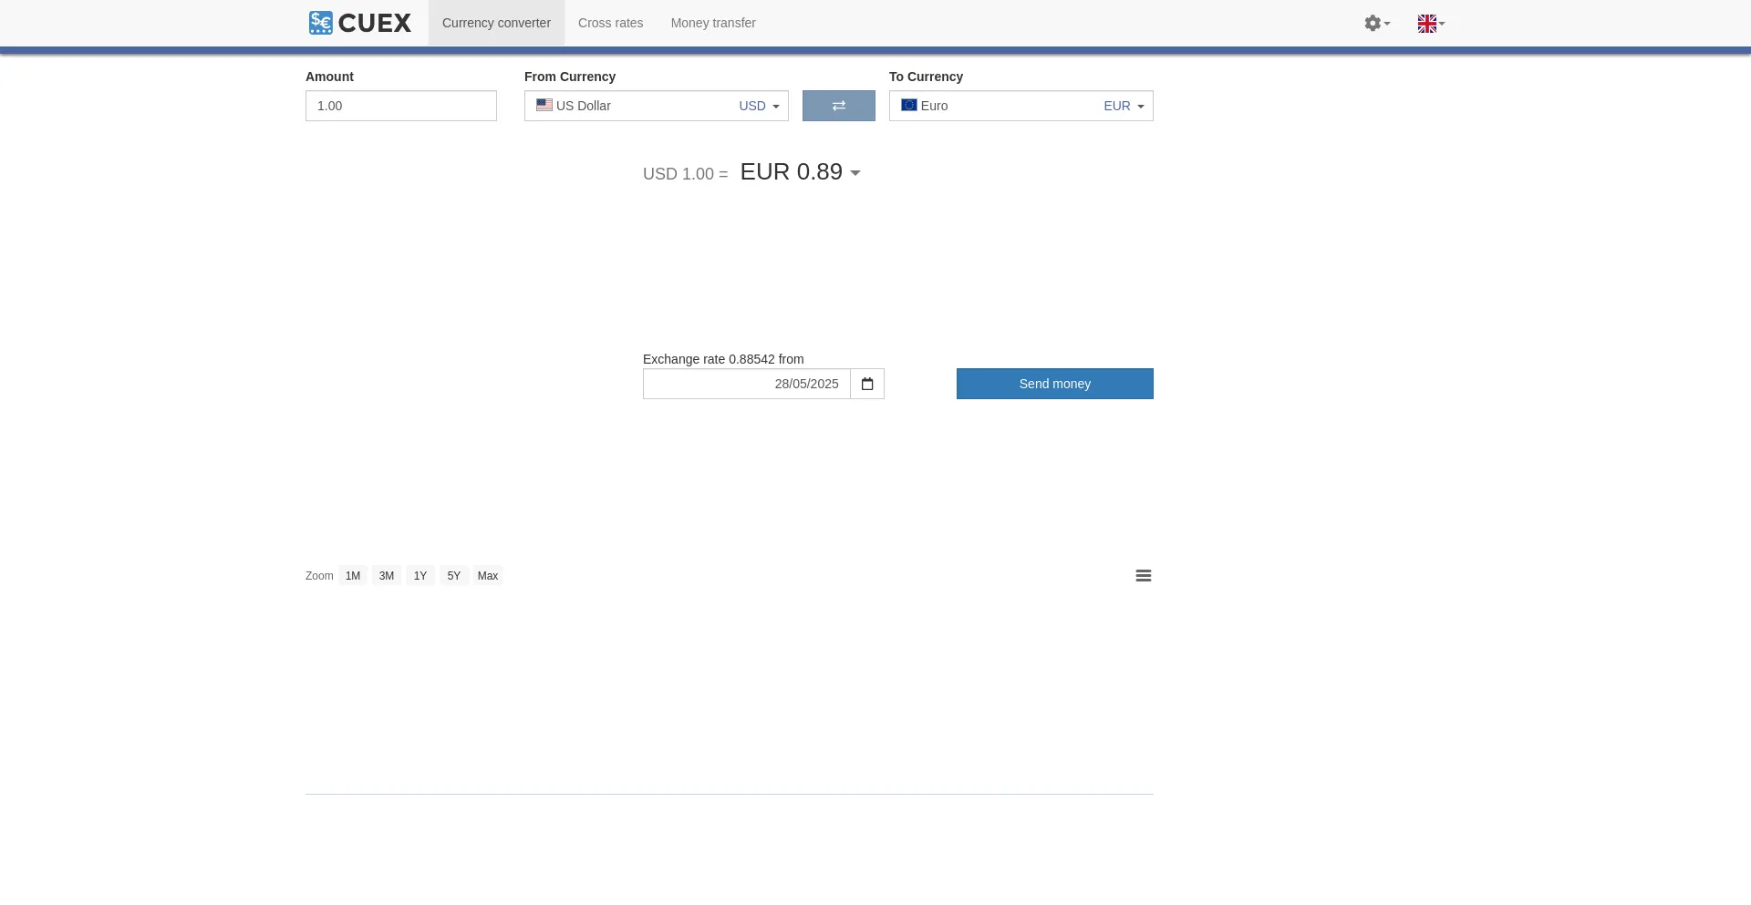Viewport: 1751px width, 905px height.
Task: Open the settings gear menu
Action: [1377, 23]
